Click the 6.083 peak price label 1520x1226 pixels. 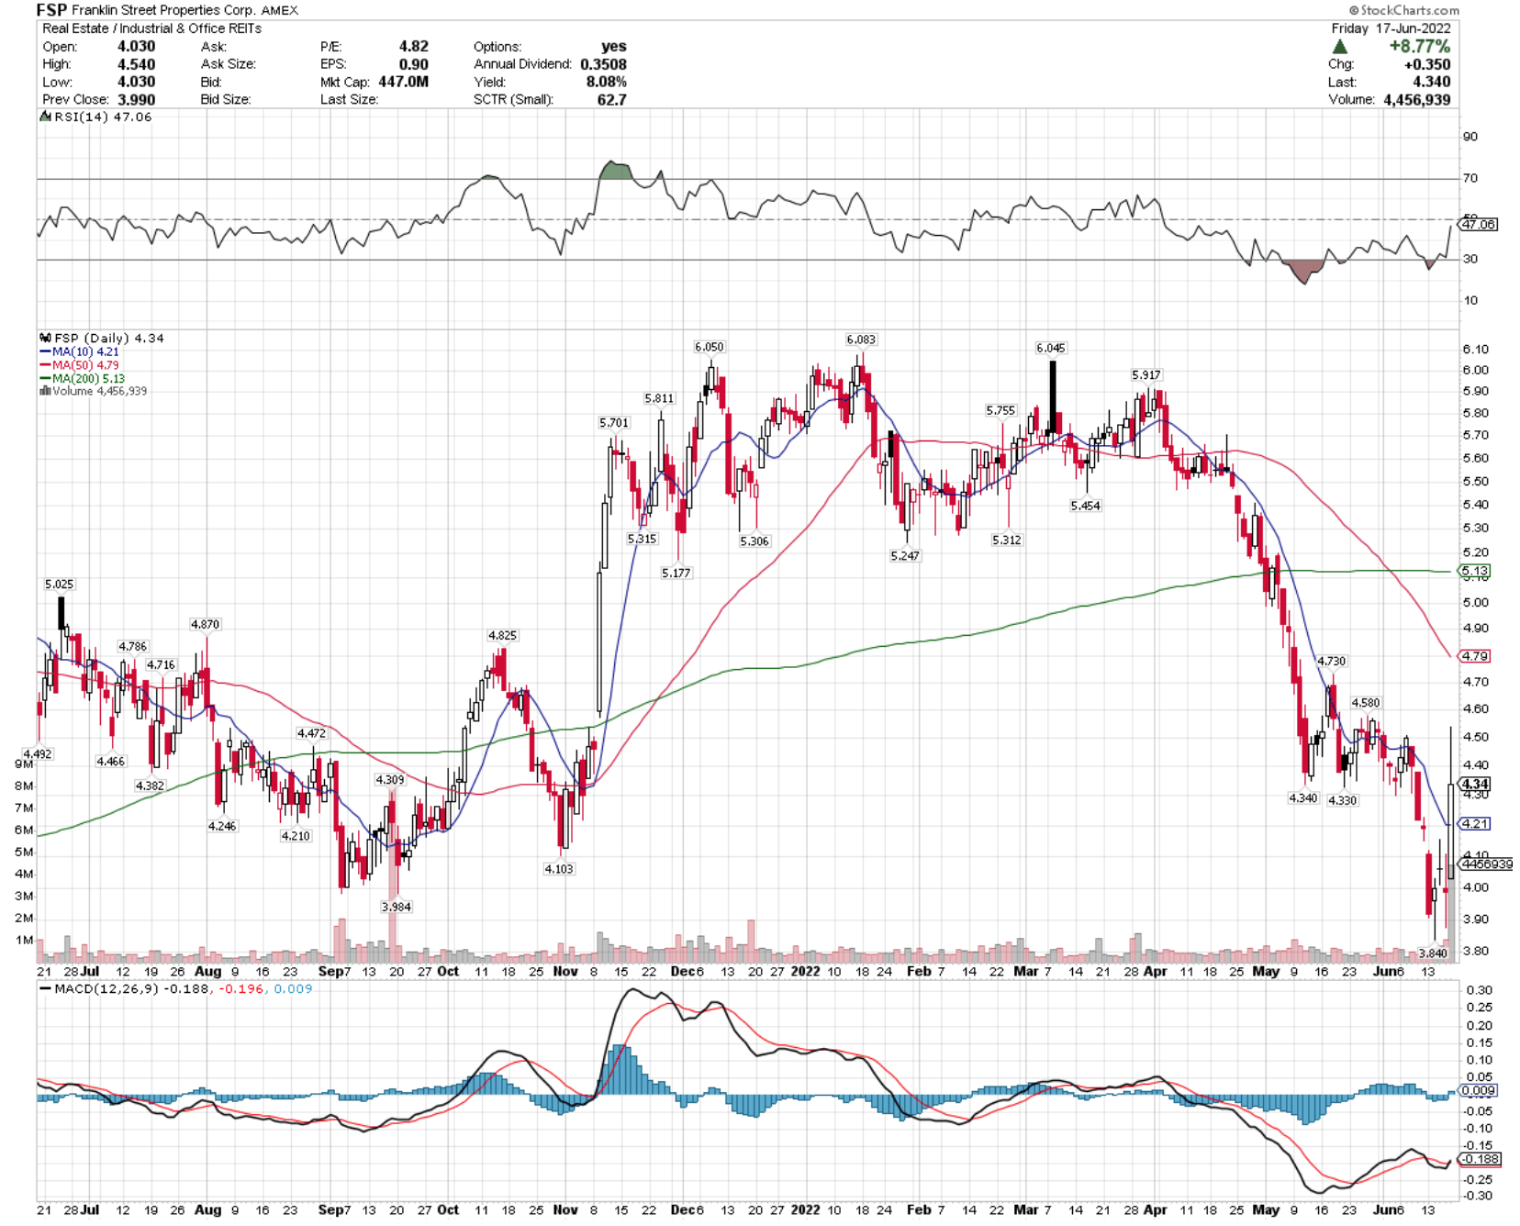(x=861, y=340)
